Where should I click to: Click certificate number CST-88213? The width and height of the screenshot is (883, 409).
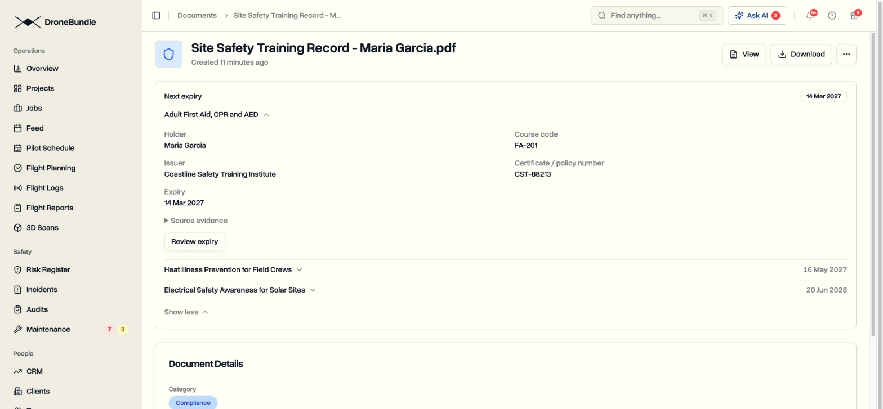click(x=533, y=174)
